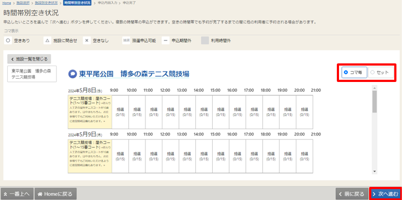Viewport: 403px width, 200px height.
Task: Click 次へ進む to proceed
Action: tap(386, 193)
